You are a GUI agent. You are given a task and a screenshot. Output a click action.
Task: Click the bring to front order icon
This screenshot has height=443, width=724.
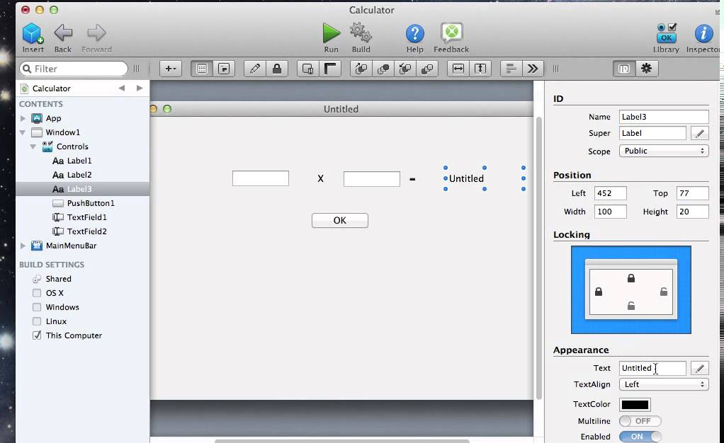tap(383, 69)
